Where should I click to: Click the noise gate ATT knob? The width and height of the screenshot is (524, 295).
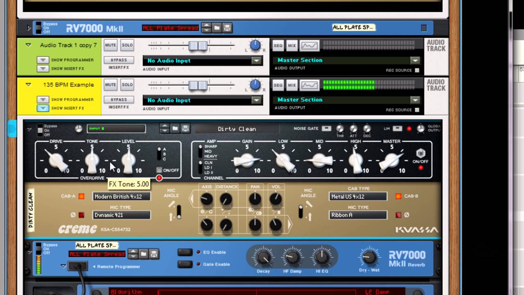coord(353,129)
